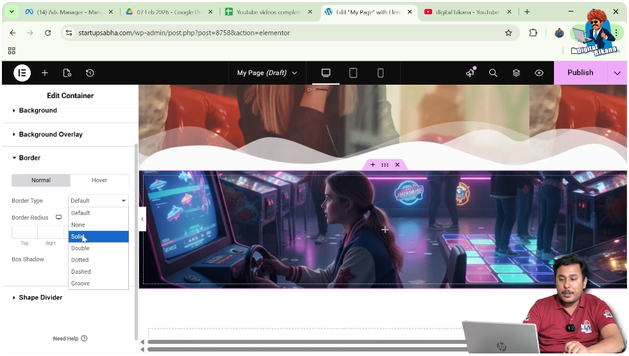
Task: Click the What's New announcement icon
Action: click(470, 73)
